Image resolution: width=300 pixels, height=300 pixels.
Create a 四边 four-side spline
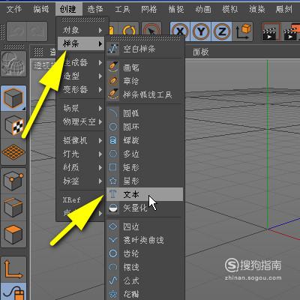[145, 226]
